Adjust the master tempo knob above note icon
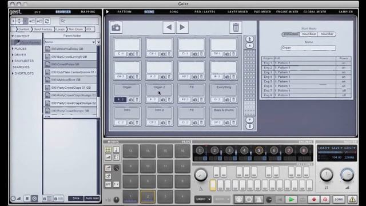The image size is (366, 206). click(x=327, y=175)
